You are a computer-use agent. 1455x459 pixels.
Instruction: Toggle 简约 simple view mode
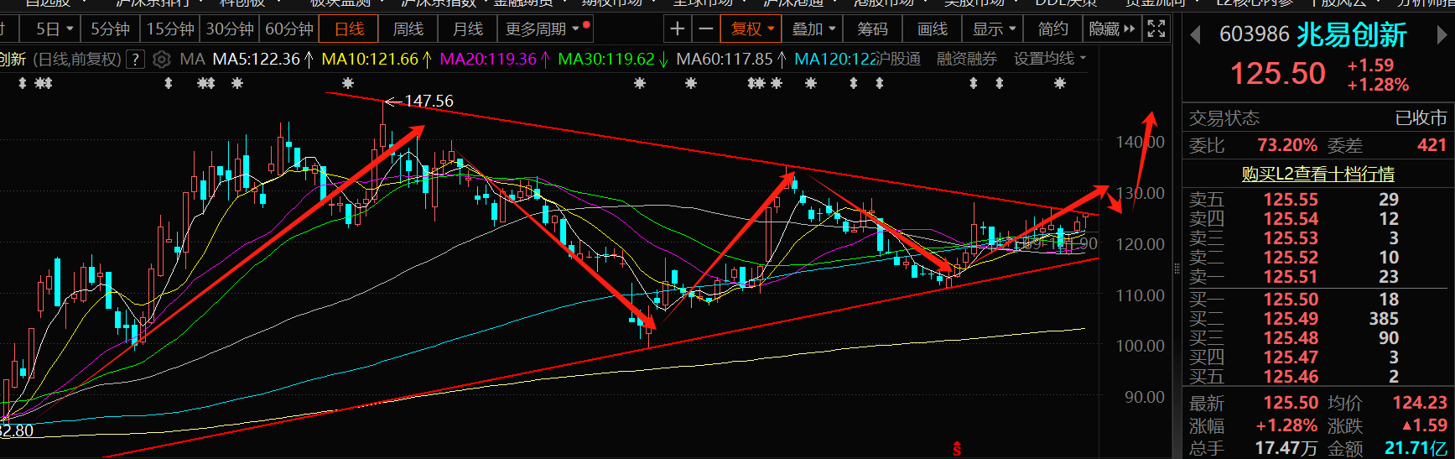click(1053, 29)
